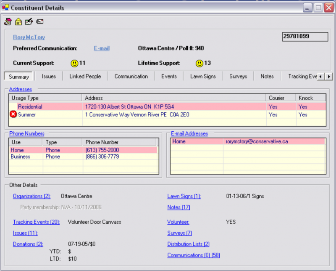Click the Lifetime Support smiley face icon
Screen dimensions: 336x271
pos(199,63)
